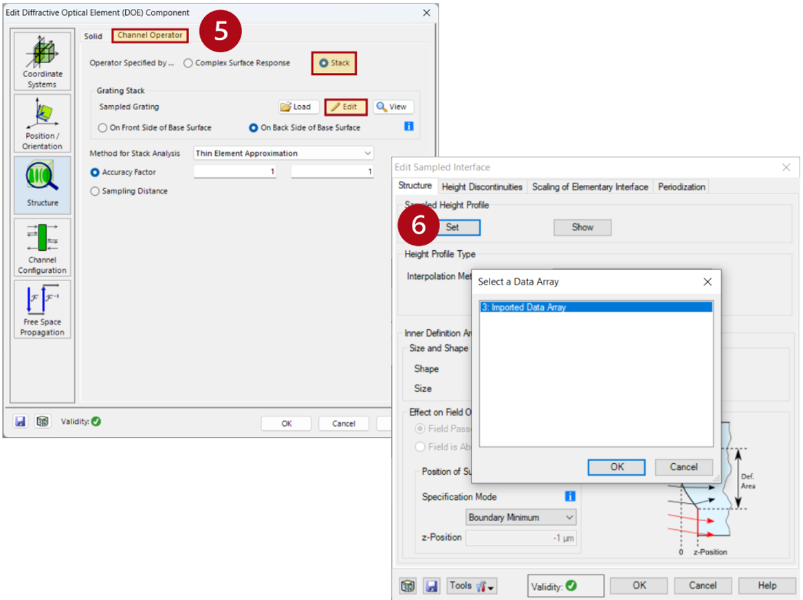Open Scaling of Elementary Interface tab

[590, 187]
